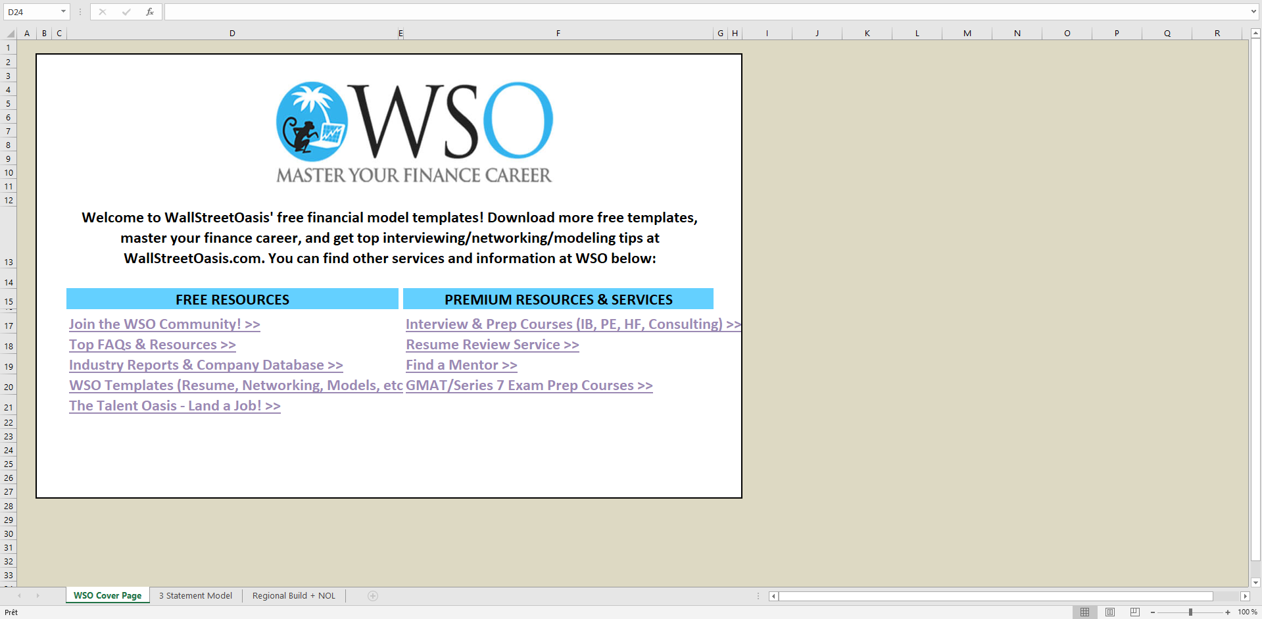Select column D header
Screen dimensions: 1262x619
232,34
